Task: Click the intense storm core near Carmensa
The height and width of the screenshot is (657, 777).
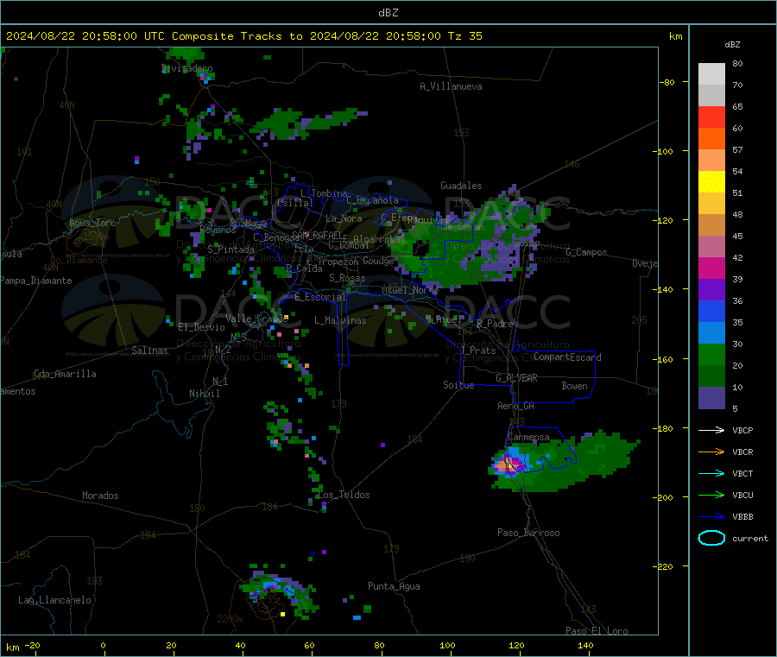Action: pyautogui.click(x=509, y=464)
